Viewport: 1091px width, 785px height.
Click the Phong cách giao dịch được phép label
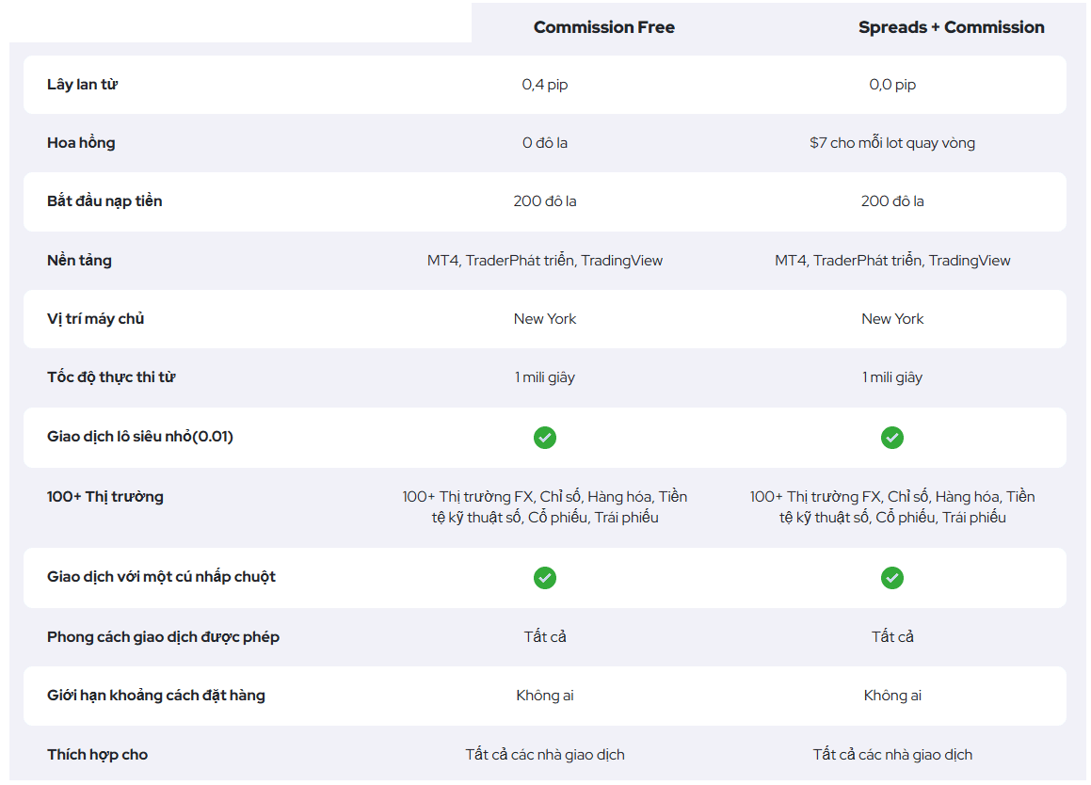[163, 637]
